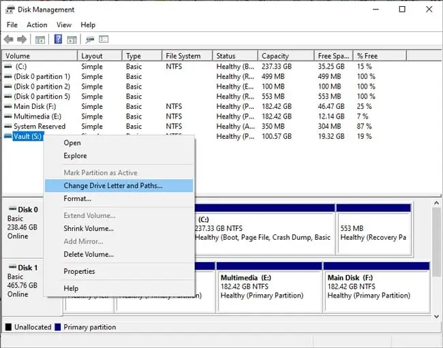Click the Multimedia (E:) partition block on Disk 1

269,287
